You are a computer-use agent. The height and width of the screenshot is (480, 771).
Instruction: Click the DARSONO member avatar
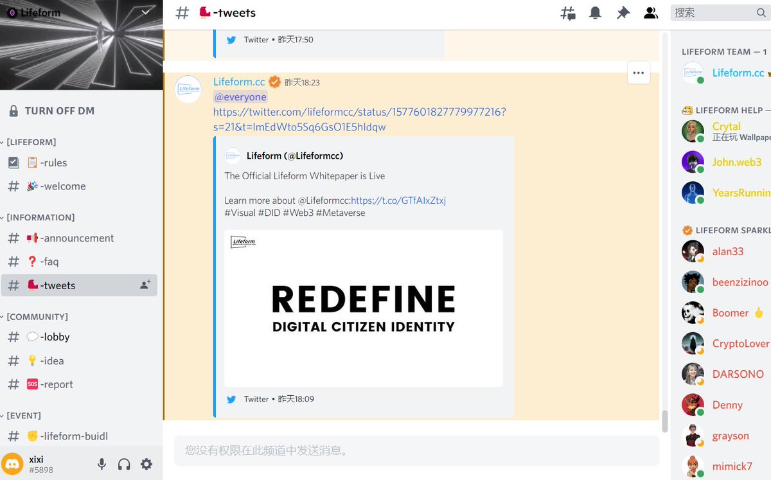coord(693,374)
